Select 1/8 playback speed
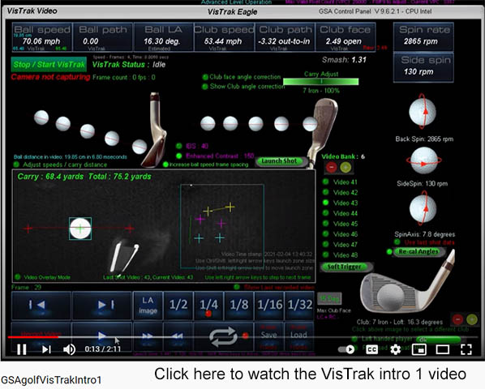 [238, 306]
